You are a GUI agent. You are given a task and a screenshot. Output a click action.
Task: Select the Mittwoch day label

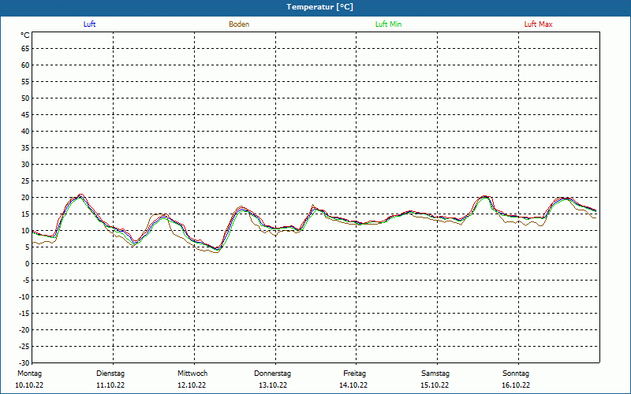click(x=192, y=374)
